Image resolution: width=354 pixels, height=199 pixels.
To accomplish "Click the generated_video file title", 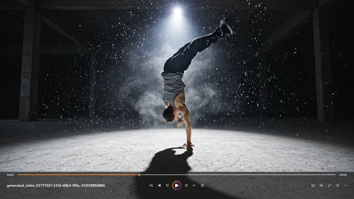I will [56, 185].
